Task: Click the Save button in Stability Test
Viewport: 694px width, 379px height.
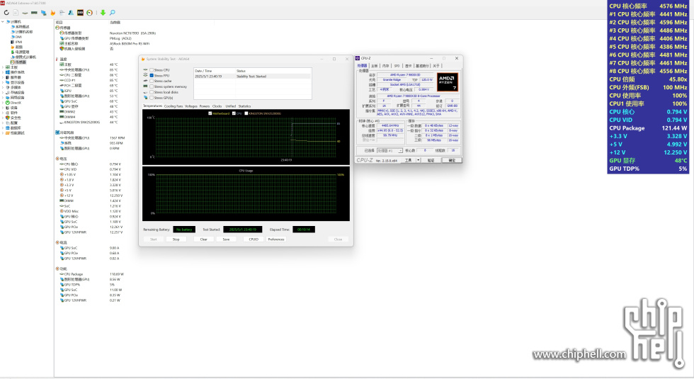Action: pyautogui.click(x=226, y=239)
